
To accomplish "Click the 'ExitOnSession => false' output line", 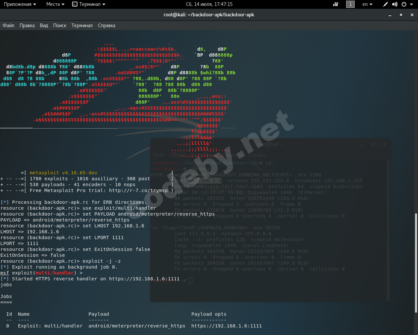I will click(x=33, y=255).
